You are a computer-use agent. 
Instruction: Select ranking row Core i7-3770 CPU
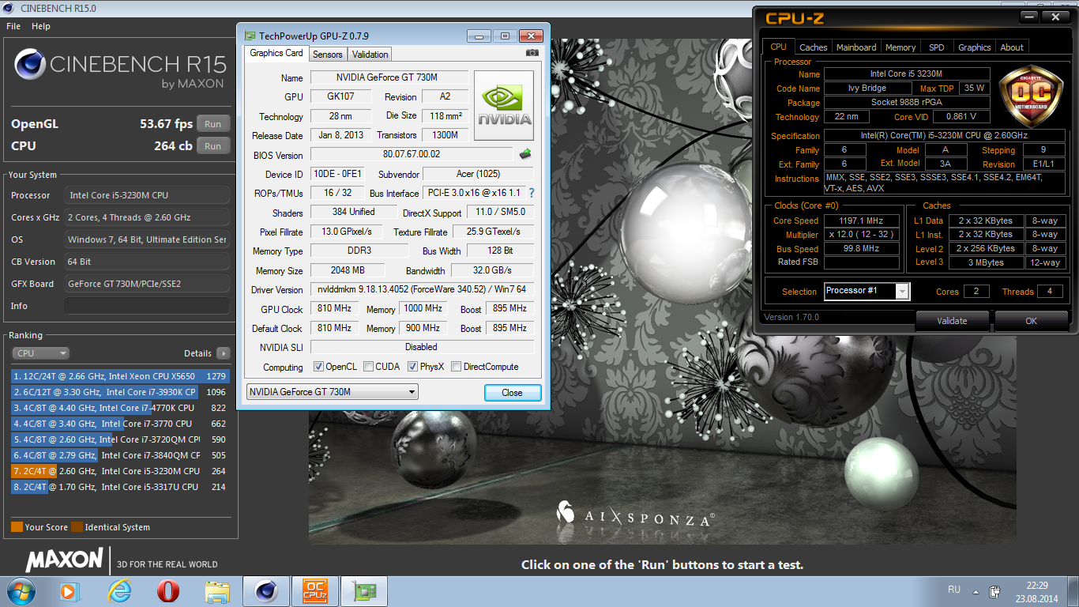point(119,424)
